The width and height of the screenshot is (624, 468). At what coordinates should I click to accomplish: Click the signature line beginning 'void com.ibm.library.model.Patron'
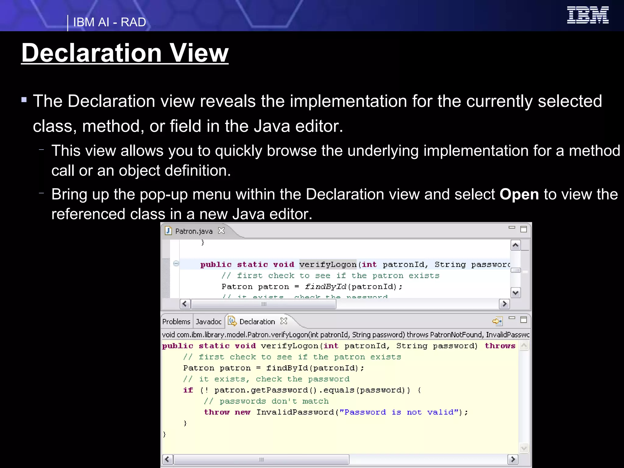tap(346, 335)
